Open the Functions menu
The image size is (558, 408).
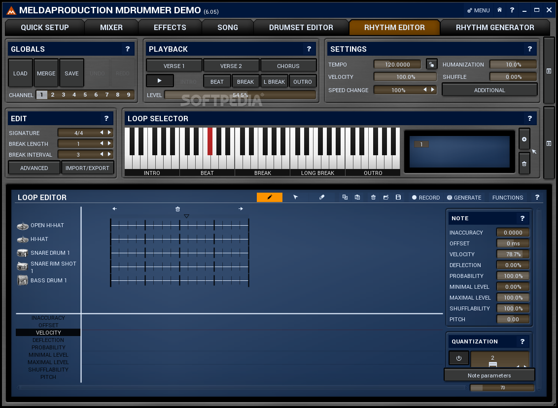507,198
